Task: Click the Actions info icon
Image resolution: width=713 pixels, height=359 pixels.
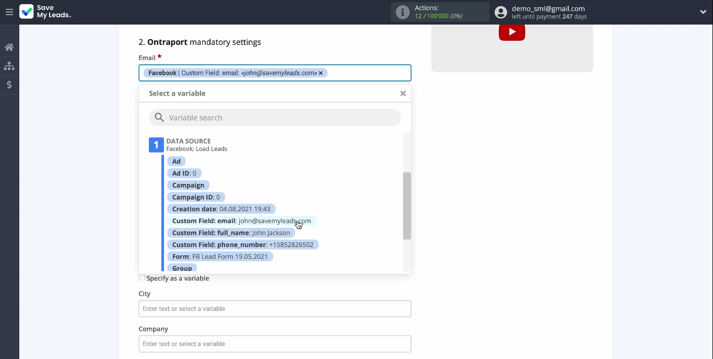Action: coord(402,12)
